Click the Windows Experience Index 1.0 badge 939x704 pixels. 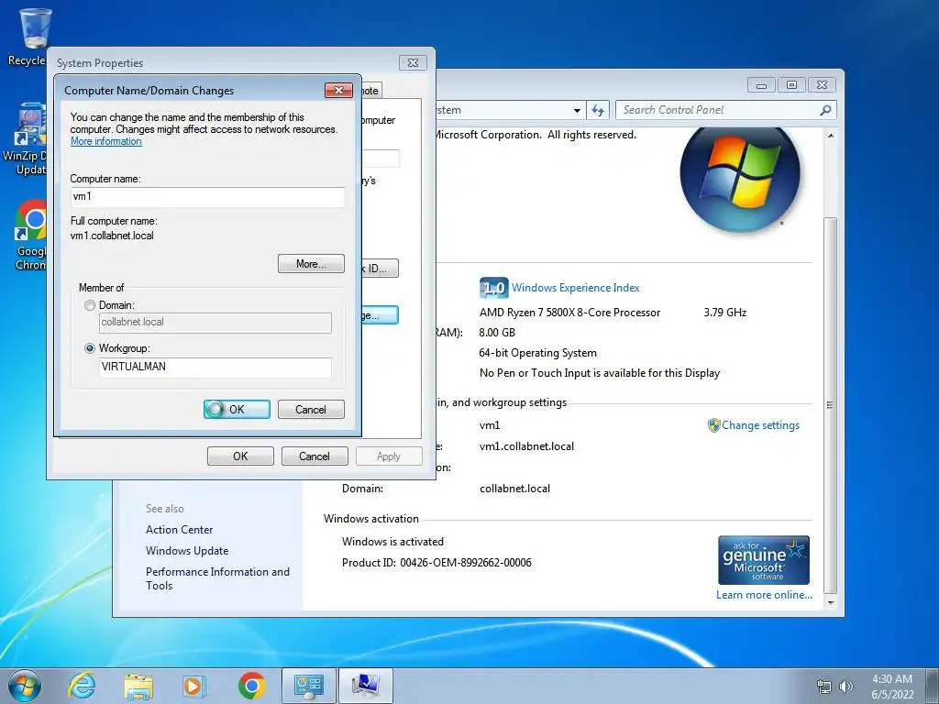tap(493, 288)
